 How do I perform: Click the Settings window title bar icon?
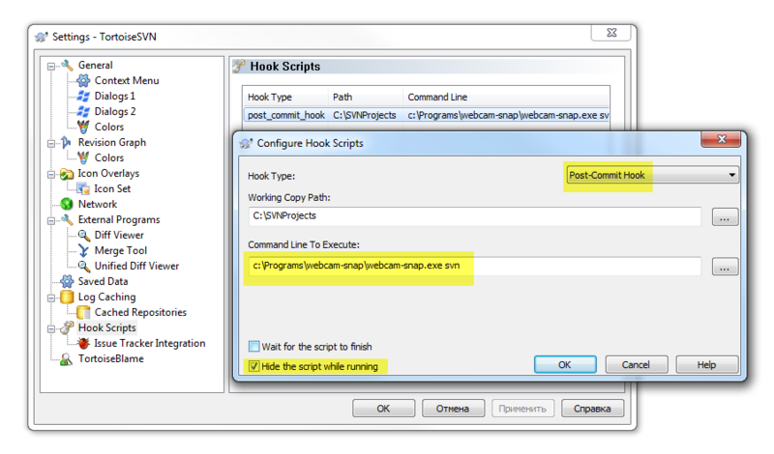tap(42, 37)
